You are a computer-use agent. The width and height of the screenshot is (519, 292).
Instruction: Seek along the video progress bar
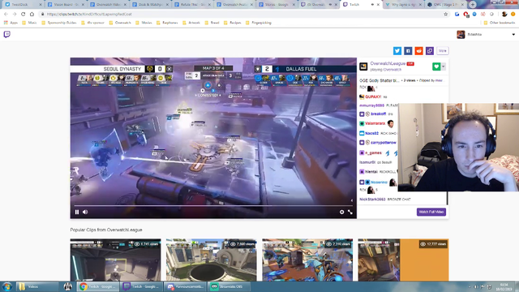(213, 205)
